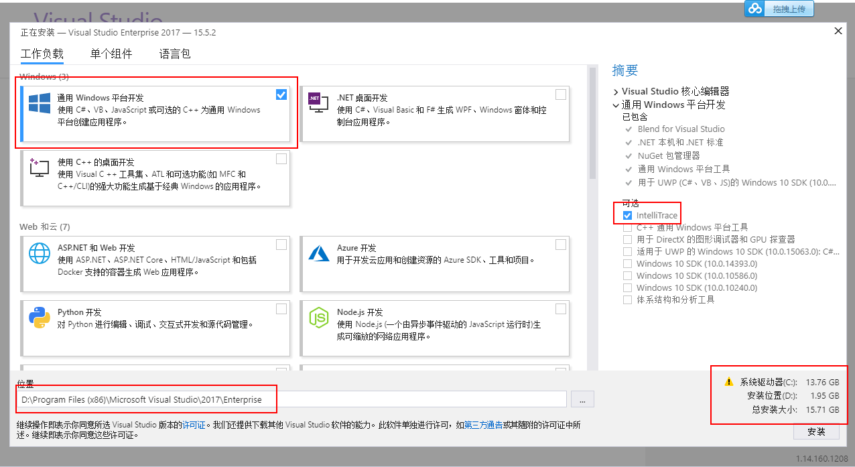Click the browse (...) button for install location
This screenshot has height=467, width=855.
(x=582, y=400)
